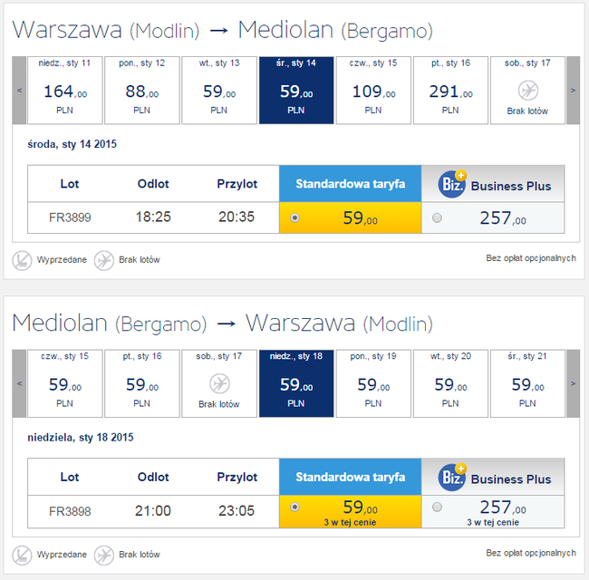This screenshot has width=589, height=580.
Task: Select Tuesday Jan 13 outbound date tab
Action: point(219,90)
